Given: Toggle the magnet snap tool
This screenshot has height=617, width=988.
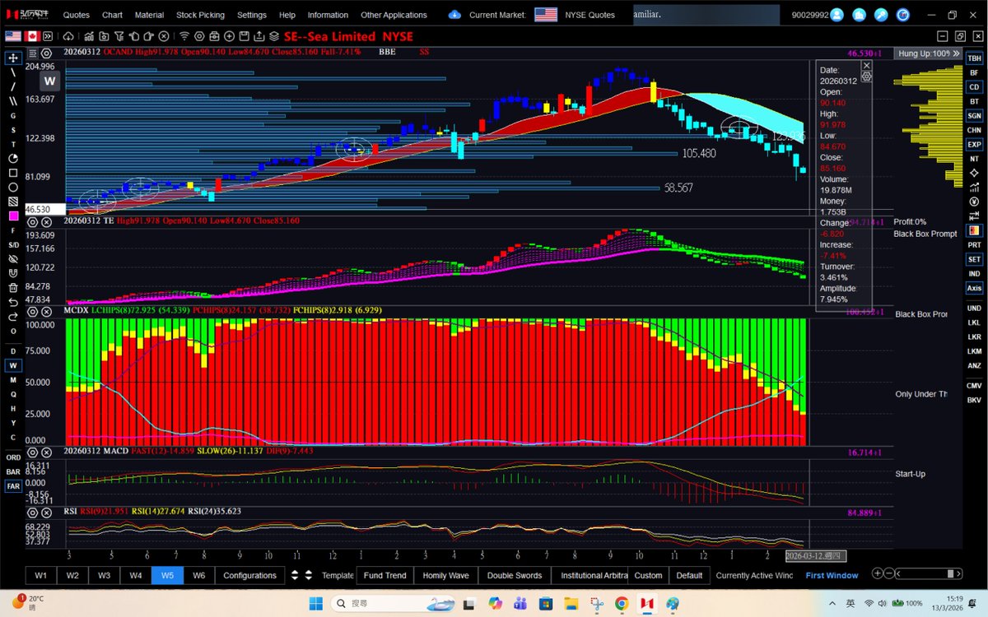Looking at the screenshot, I should [x=13, y=273].
